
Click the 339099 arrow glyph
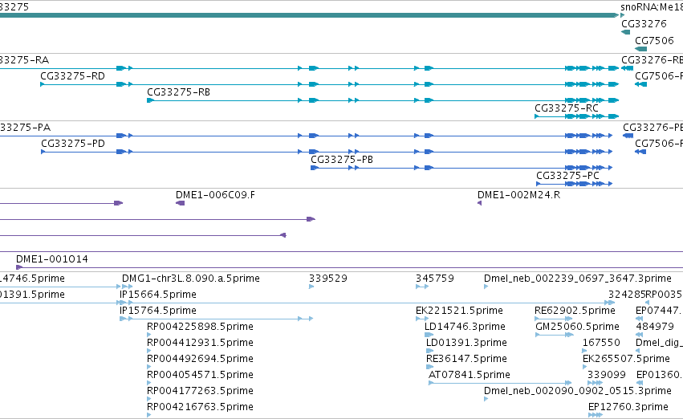(x=595, y=383)
